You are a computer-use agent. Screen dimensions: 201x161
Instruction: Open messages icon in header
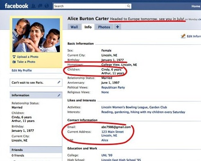tap(40, 6)
